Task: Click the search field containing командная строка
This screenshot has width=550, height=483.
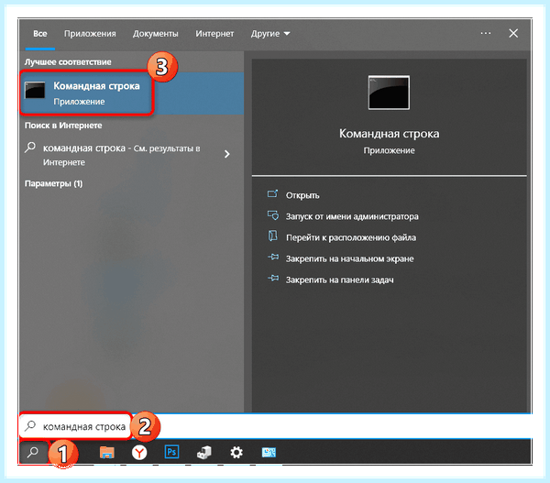Action: (276, 426)
